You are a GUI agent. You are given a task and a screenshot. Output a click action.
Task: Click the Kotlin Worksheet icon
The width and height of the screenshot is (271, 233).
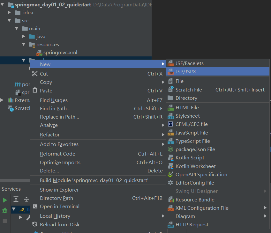[x=171, y=166]
